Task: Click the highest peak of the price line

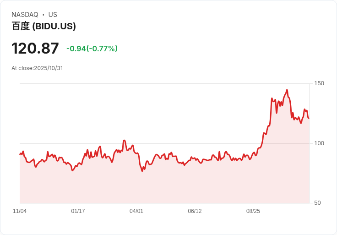Action: coord(287,90)
